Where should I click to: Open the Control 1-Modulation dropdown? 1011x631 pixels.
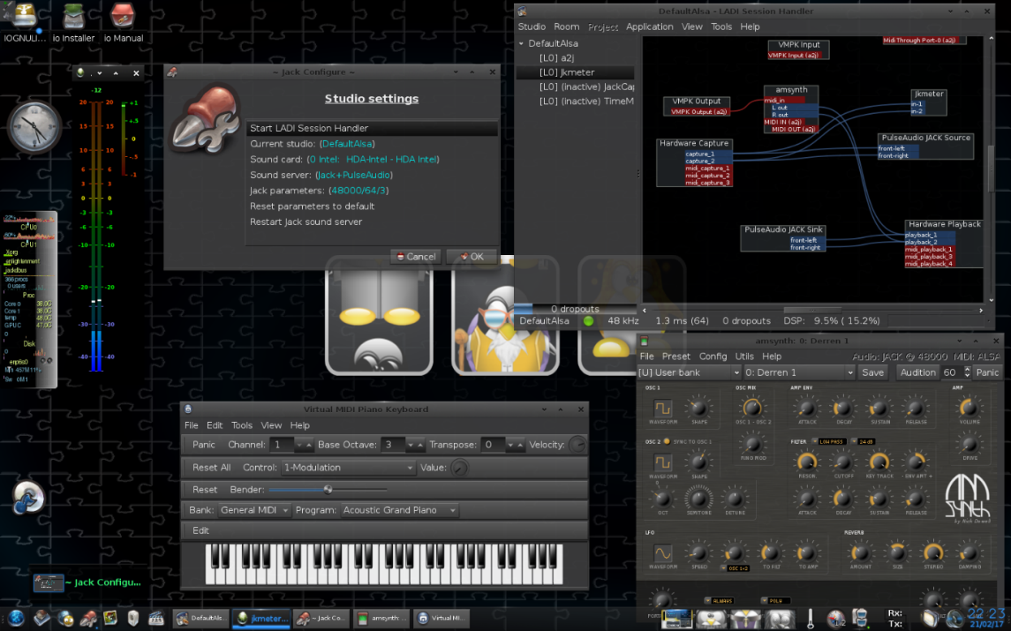pos(348,468)
